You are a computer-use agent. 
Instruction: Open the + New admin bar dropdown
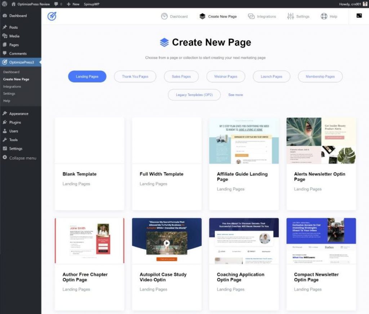point(73,4)
